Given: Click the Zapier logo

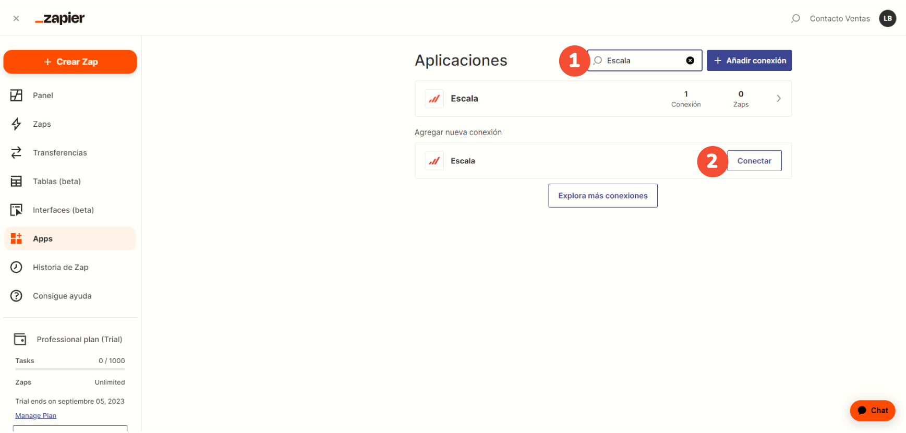Looking at the screenshot, I should point(59,18).
